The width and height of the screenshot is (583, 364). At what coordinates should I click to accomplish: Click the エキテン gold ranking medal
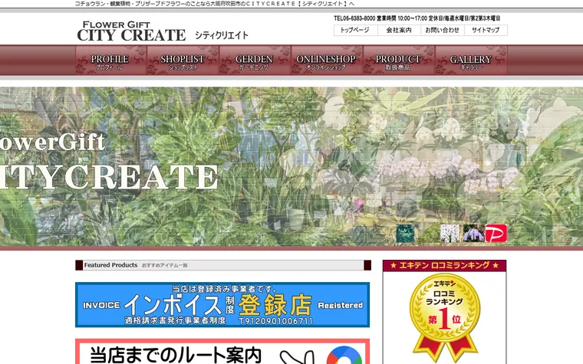coord(445,318)
